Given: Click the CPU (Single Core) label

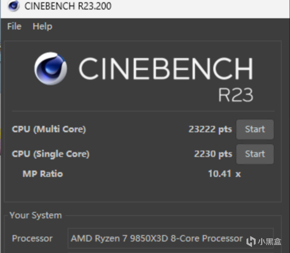Looking at the screenshot, I should pyautogui.click(x=50, y=154).
